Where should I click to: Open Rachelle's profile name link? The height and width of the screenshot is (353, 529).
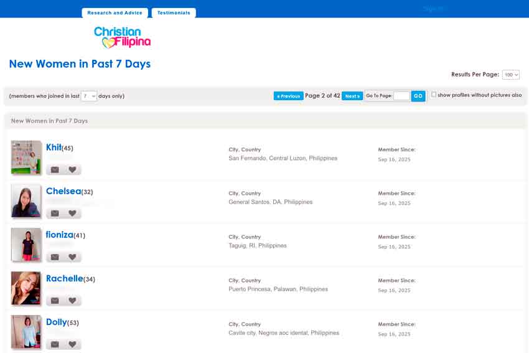pos(64,278)
